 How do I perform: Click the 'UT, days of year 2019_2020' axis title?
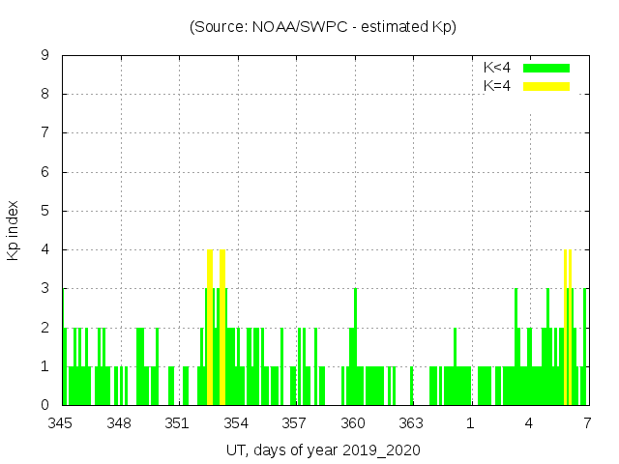click(323, 450)
